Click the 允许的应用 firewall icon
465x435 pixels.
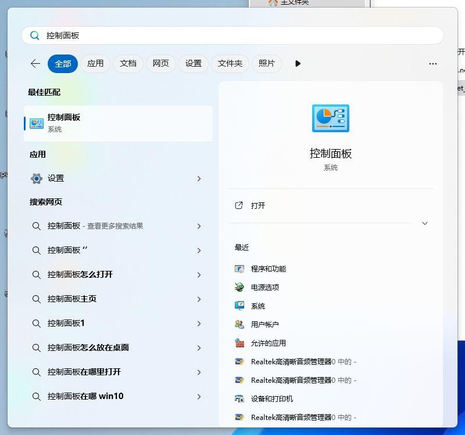(239, 343)
